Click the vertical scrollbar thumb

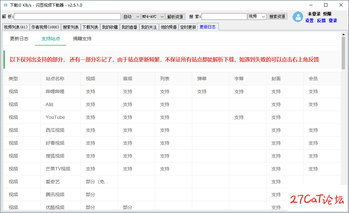point(343,53)
